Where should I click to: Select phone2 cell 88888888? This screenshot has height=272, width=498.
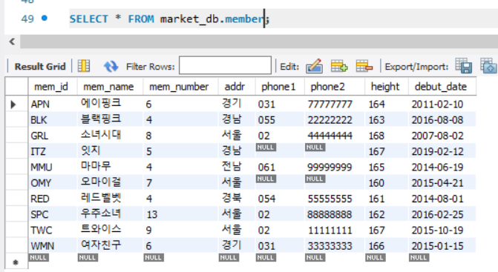coord(335,214)
